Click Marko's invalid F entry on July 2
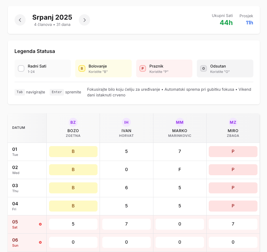 pyautogui.click(x=180, y=170)
